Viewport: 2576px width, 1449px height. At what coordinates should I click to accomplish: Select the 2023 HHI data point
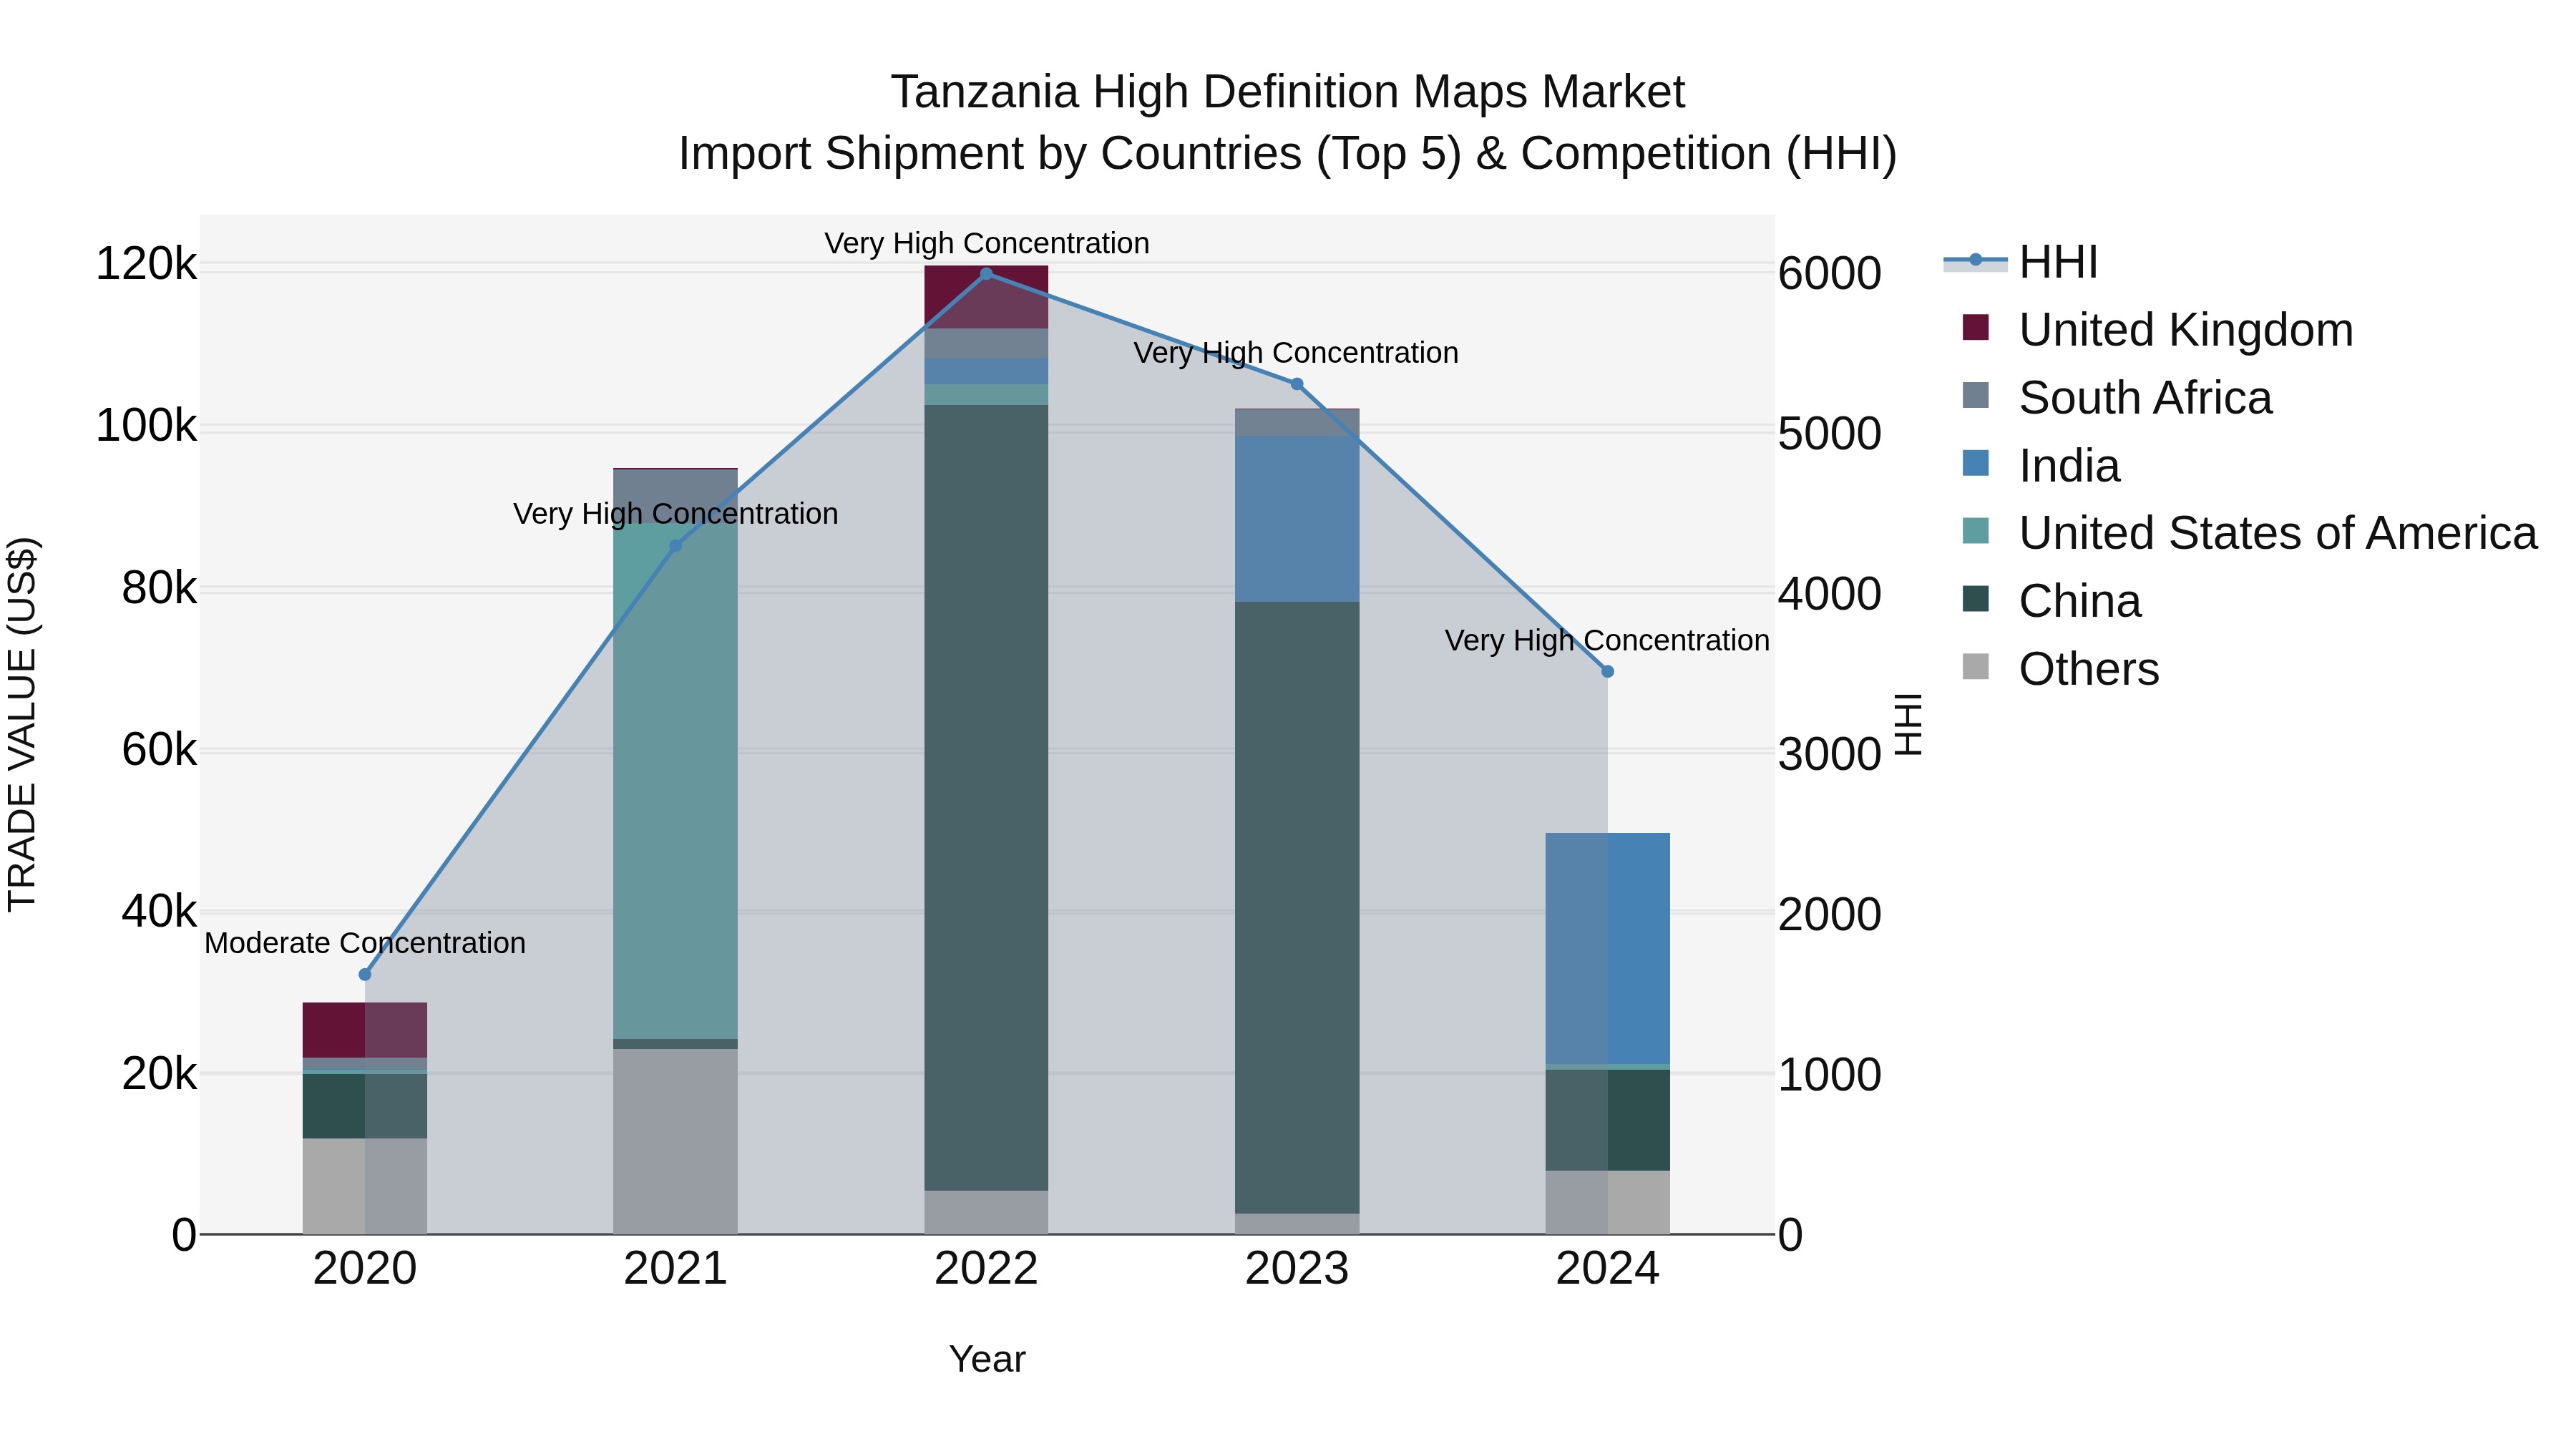1297,384
